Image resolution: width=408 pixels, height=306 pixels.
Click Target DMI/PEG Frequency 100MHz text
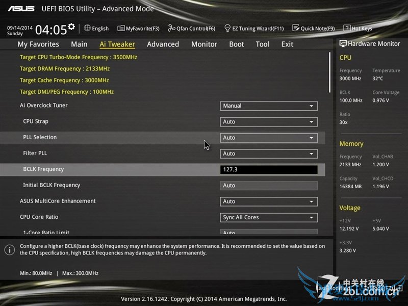tap(67, 92)
